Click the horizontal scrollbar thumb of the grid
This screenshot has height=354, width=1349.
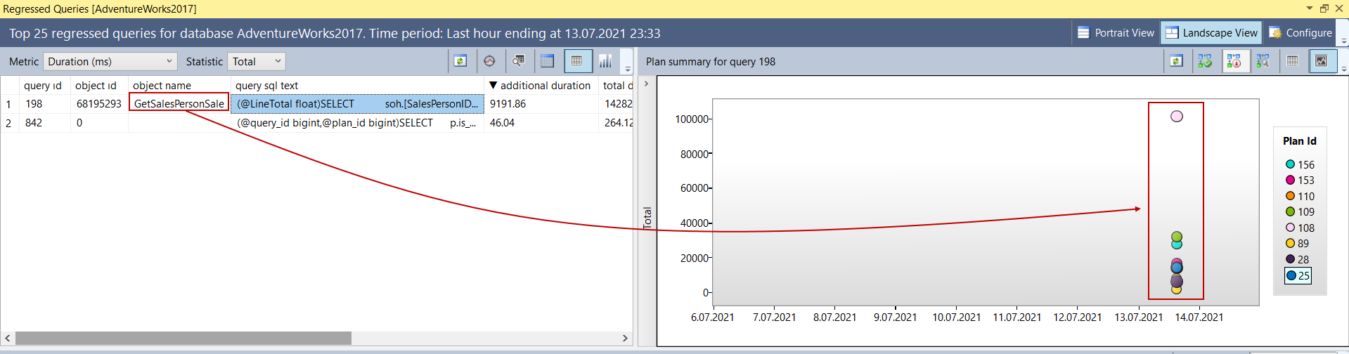point(183,338)
